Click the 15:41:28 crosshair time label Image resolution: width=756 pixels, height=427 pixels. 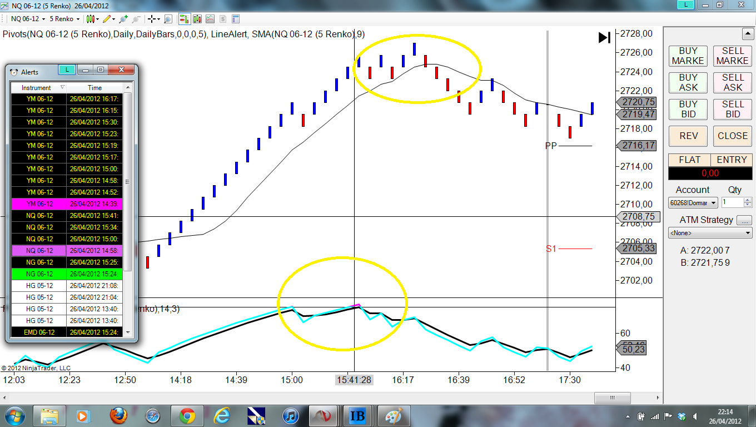pos(355,380)
